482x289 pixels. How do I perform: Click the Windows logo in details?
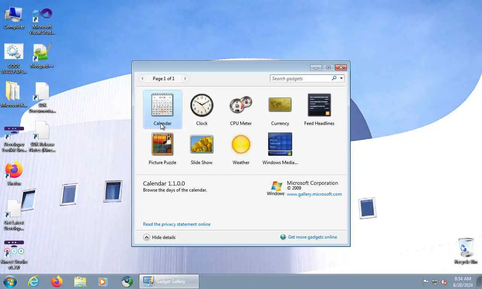coord(276,189)
